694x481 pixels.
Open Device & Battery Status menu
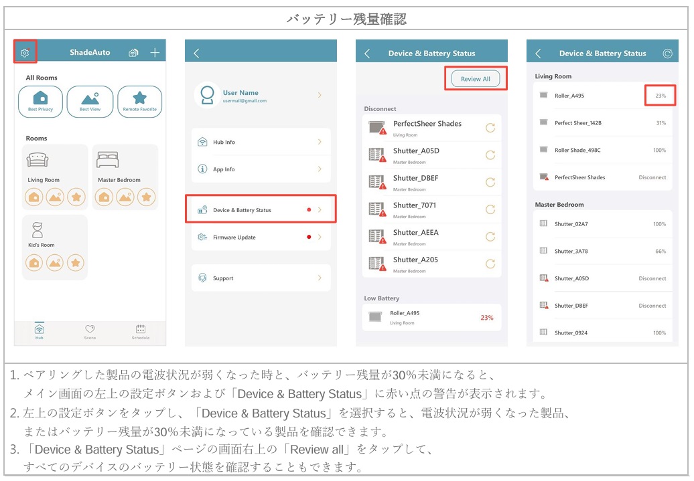coord(261,210)
